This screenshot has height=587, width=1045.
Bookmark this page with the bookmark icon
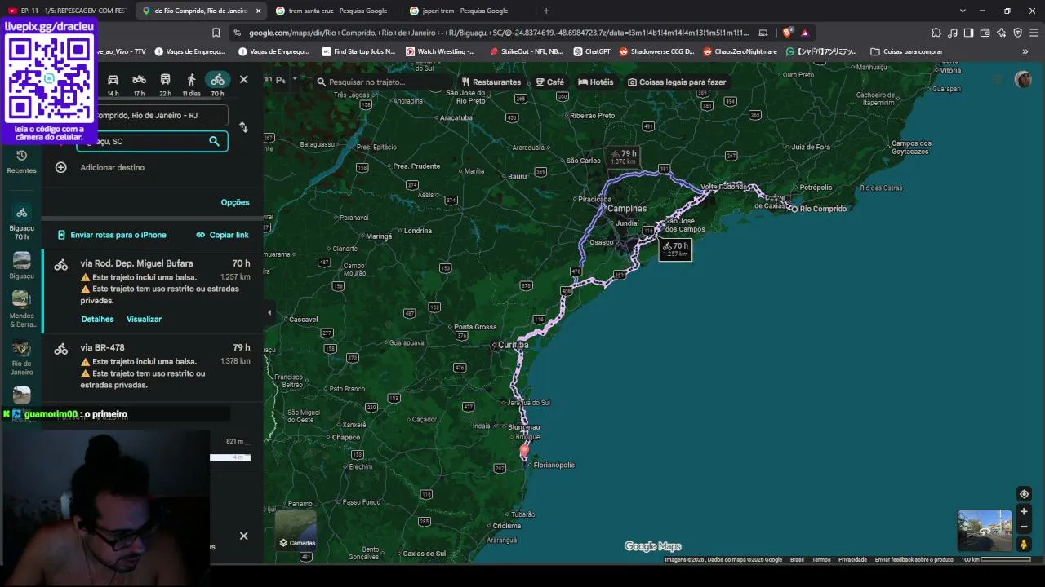216,33
